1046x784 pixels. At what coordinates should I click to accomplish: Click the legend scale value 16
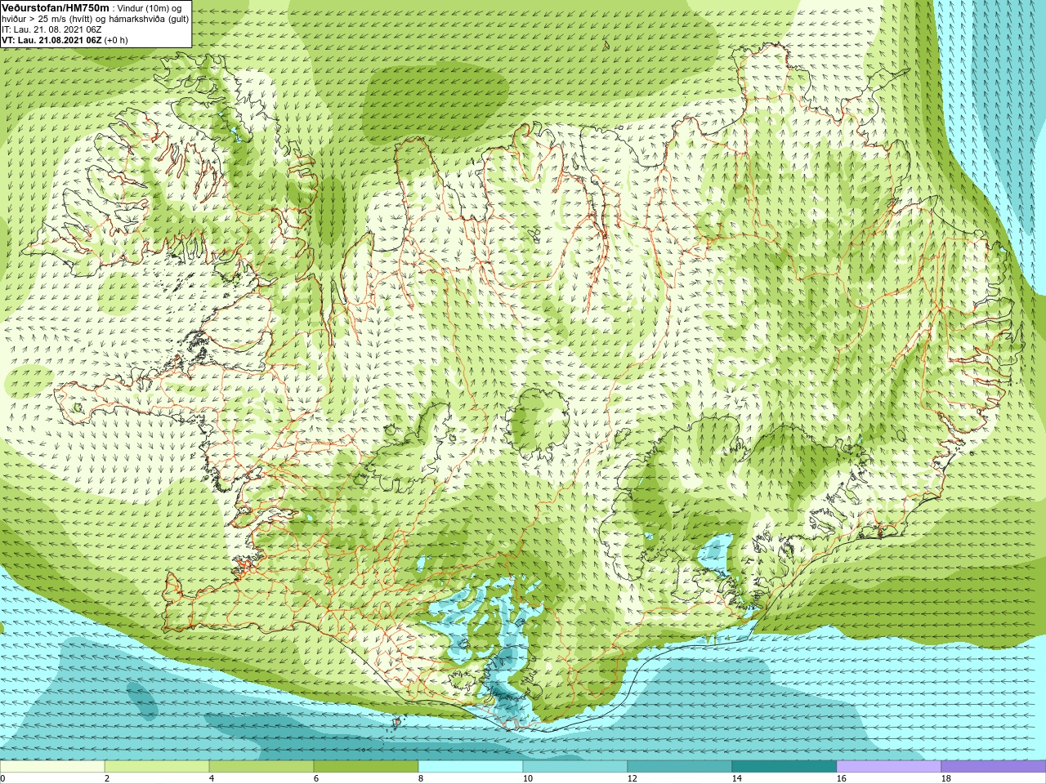[x=841, y=778]
